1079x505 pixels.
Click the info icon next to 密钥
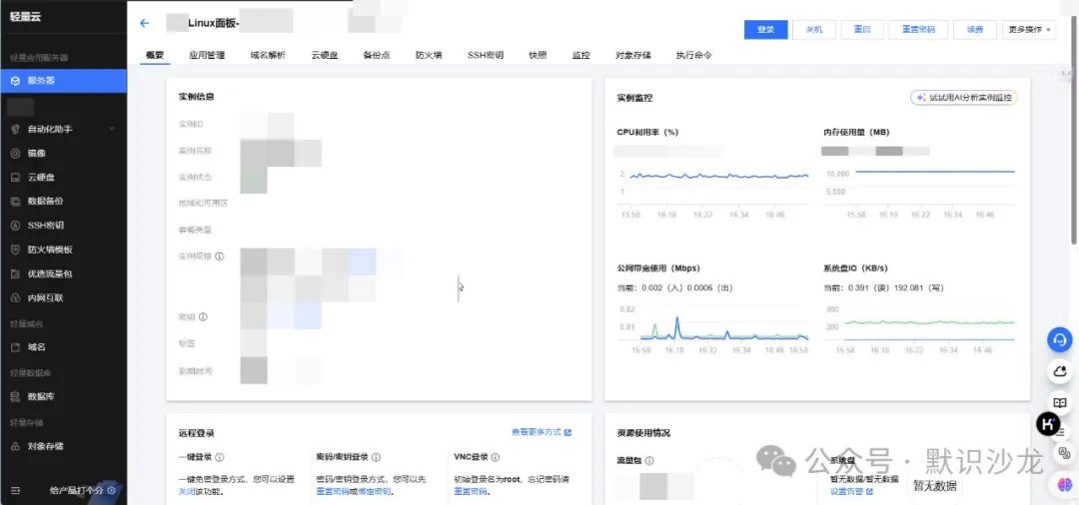(x=203, y=317)
